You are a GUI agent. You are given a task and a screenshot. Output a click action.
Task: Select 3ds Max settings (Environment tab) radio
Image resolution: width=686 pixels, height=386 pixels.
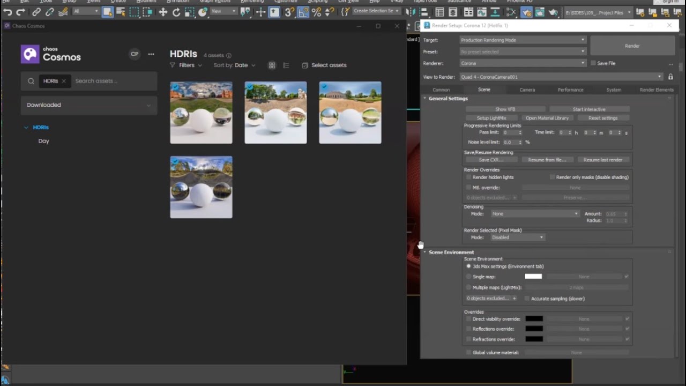click(468, 266)
